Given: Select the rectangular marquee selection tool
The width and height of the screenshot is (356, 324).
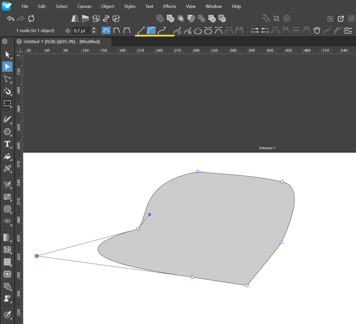Looking at the screenshot, I should coord(7,103).
